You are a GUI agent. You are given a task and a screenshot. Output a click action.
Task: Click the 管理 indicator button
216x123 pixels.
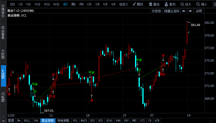11,120
